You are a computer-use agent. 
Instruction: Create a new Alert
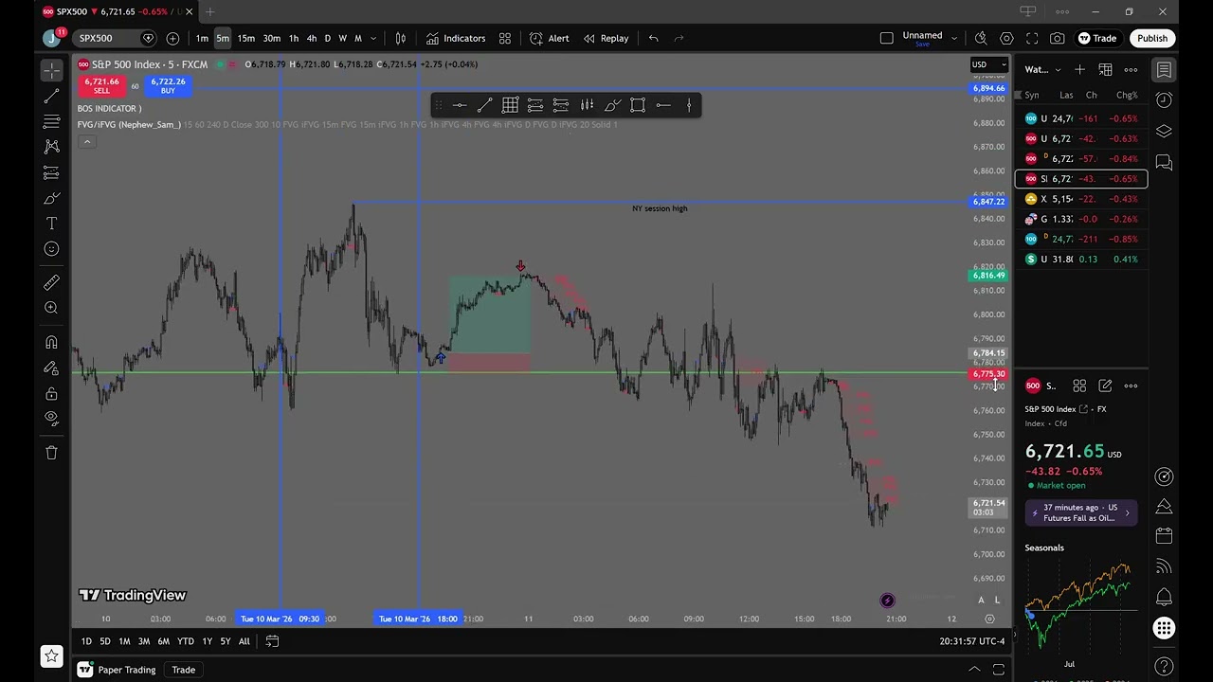tap(550, 39)
